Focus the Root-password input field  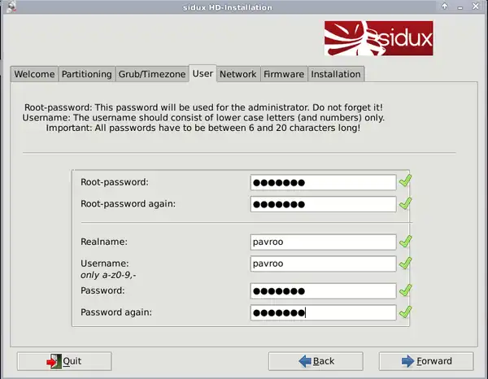(323, 182)
